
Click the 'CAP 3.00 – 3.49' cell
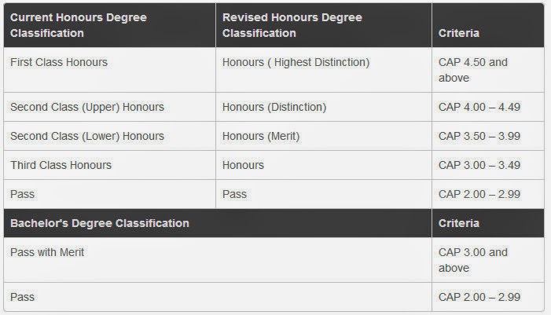478,165
